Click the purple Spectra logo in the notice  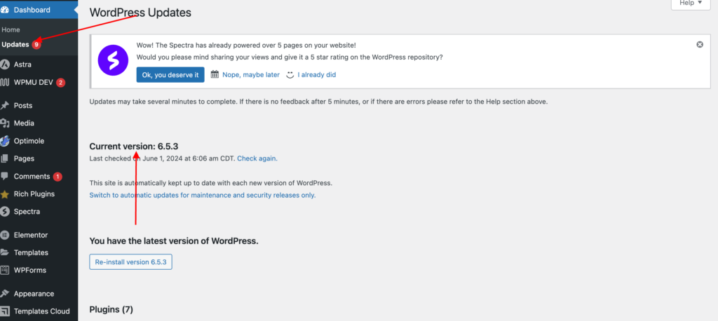[x=113, y=60]
